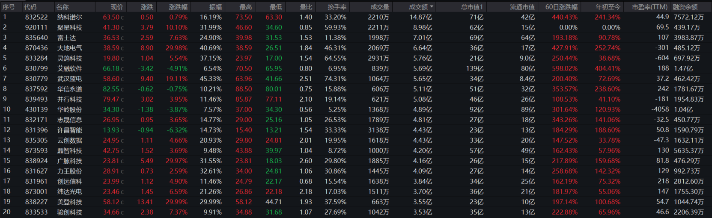Click the 换手率 column header
The image size is (712, 218).
tap(337, 7)
